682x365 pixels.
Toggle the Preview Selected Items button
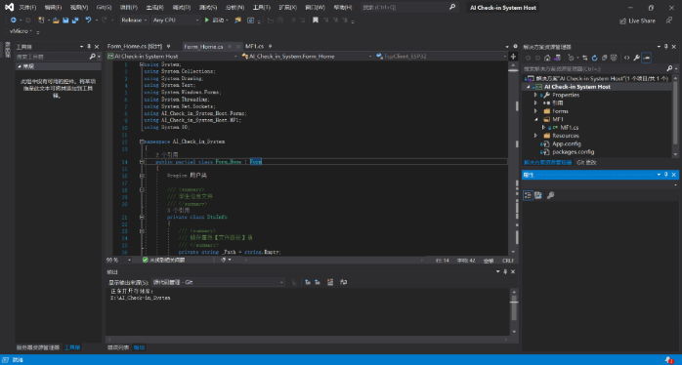646,58
